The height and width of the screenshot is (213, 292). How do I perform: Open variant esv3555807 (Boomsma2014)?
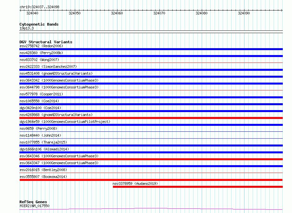point(43,177)
